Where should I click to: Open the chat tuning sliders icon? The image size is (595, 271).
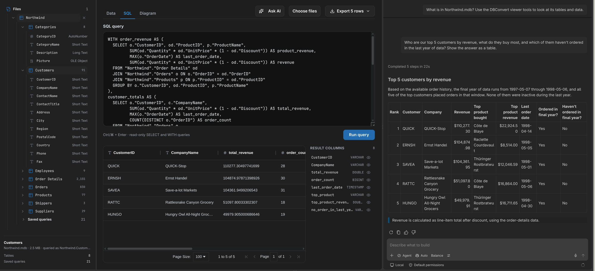pos(449,256)
